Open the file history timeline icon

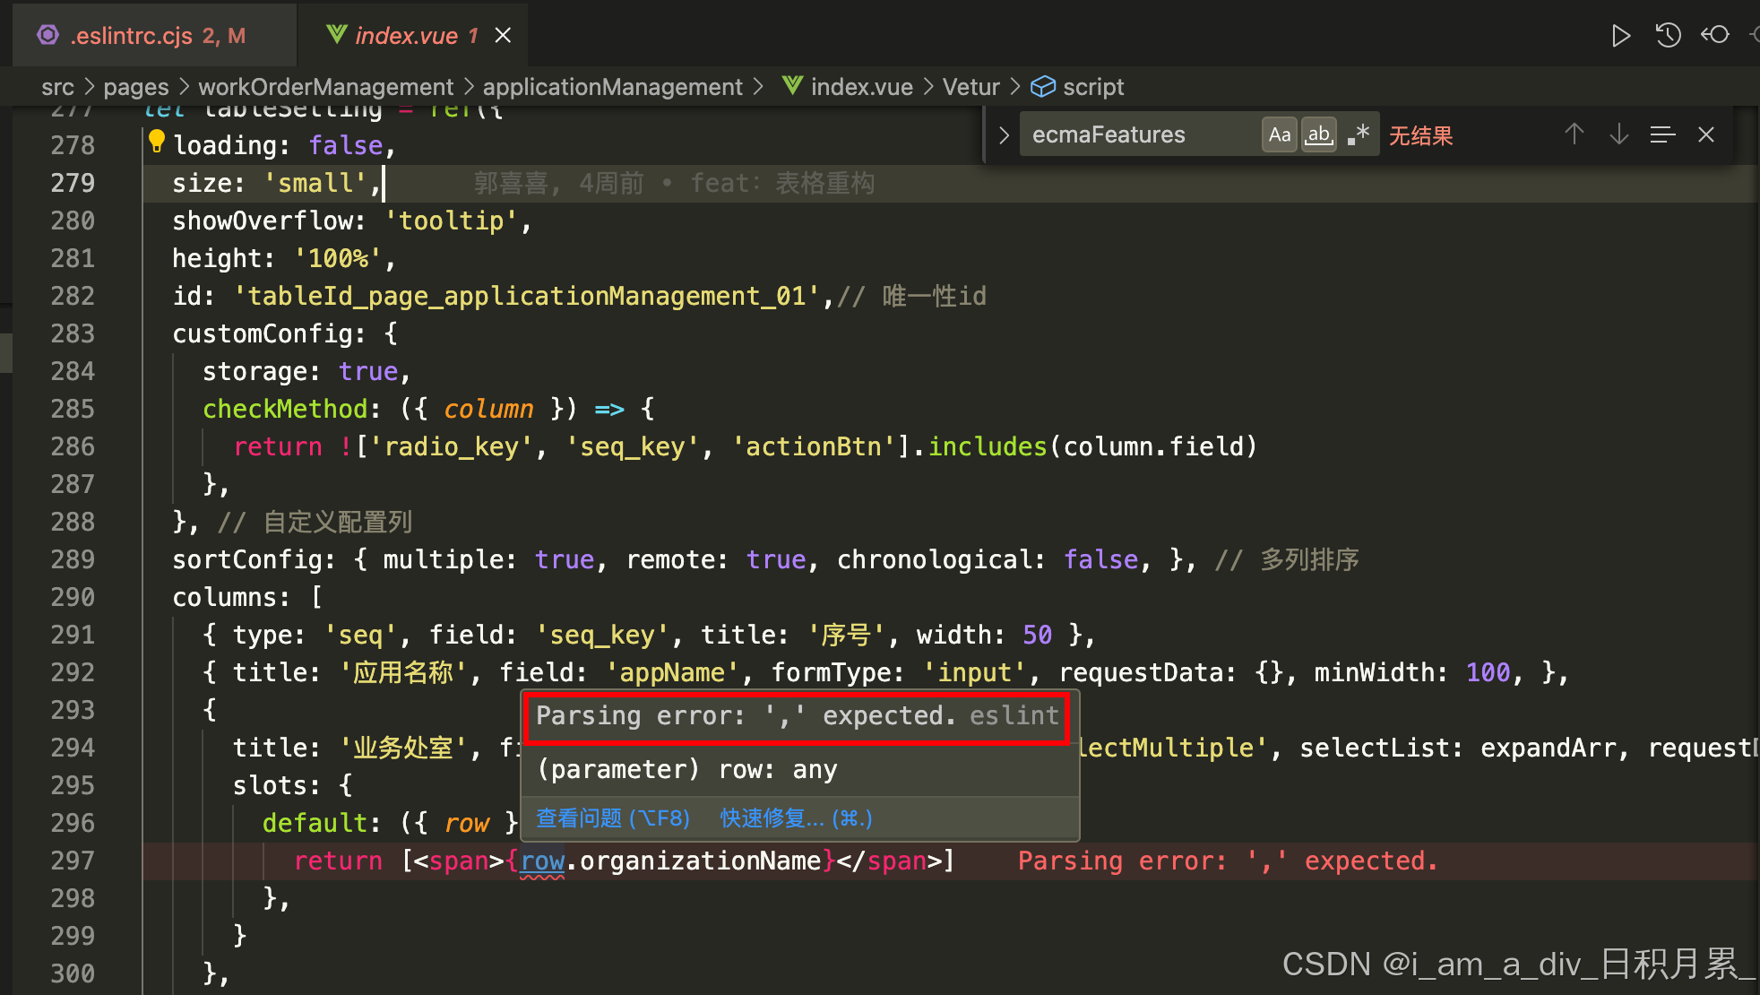(1668, 36)
